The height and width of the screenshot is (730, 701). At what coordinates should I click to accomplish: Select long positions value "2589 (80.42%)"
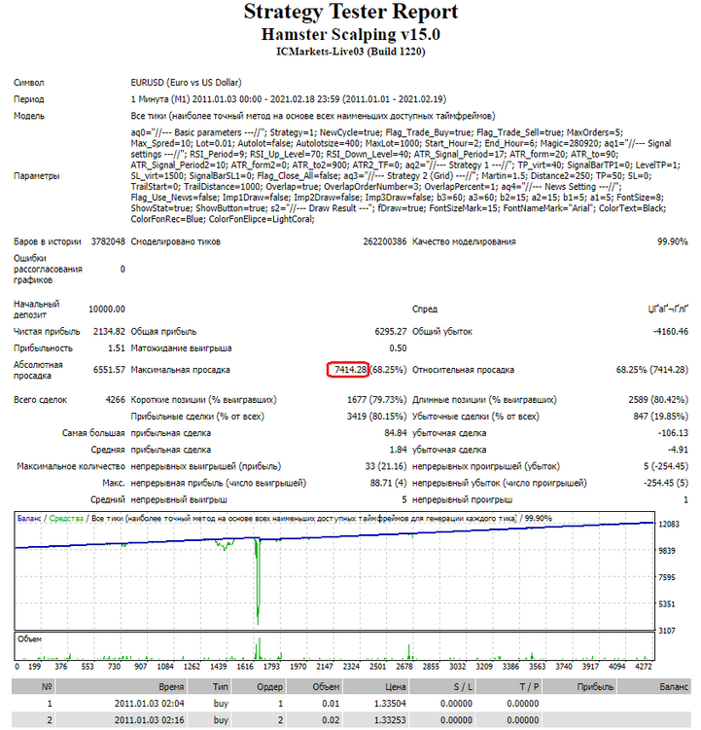(658, 400)
